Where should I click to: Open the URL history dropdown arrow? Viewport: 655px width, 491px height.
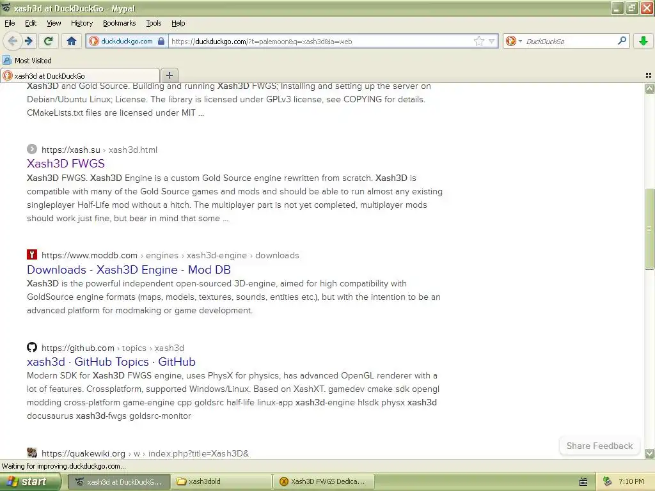(x=492, y=41)
